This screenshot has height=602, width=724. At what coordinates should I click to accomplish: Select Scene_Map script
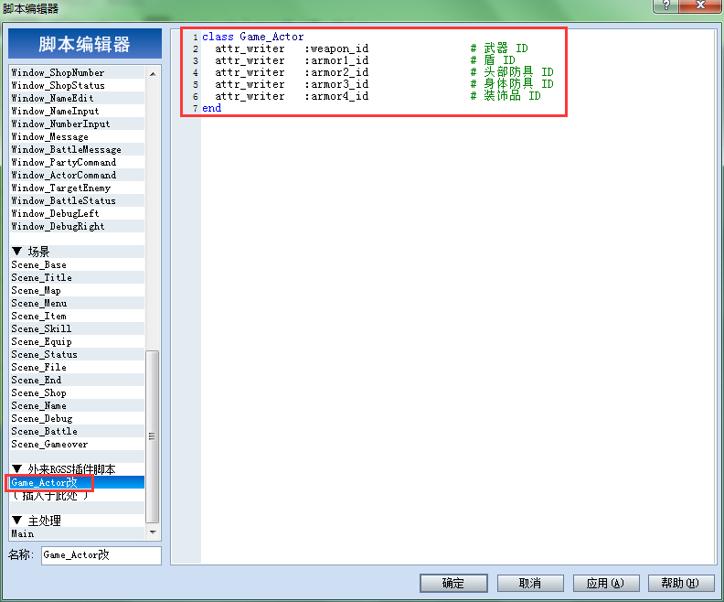77,290
